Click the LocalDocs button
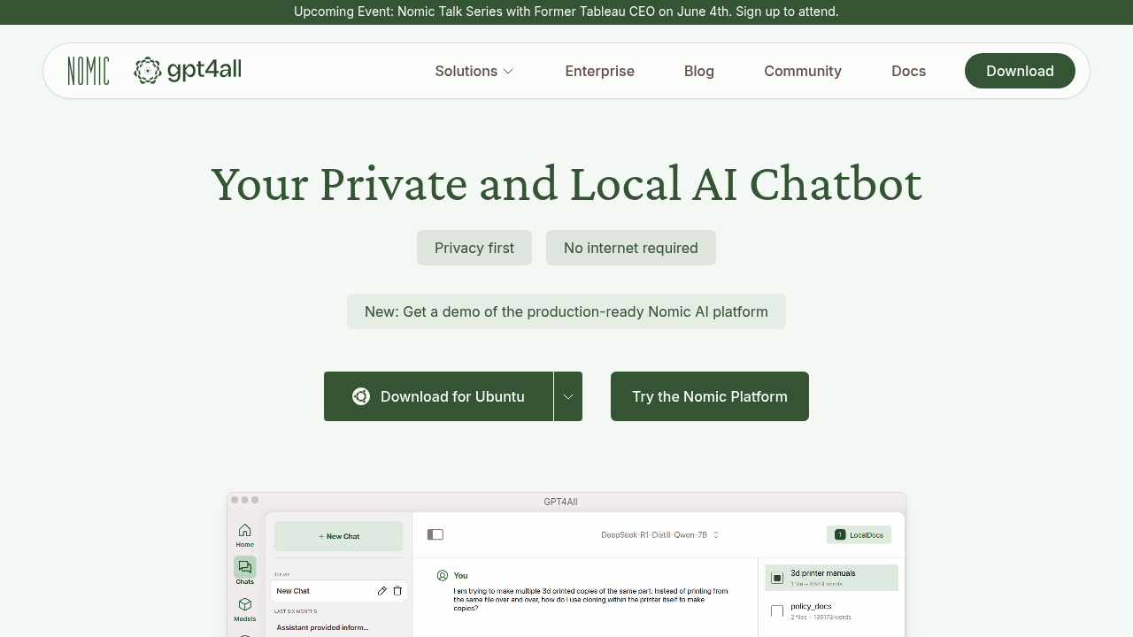This screenshot has width=1133, height=637. 859,534
